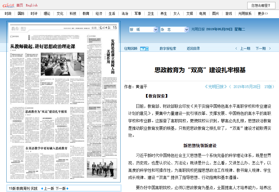Open the 《光明日报》 source link
The image size is (279, 192).
[216, 87]
